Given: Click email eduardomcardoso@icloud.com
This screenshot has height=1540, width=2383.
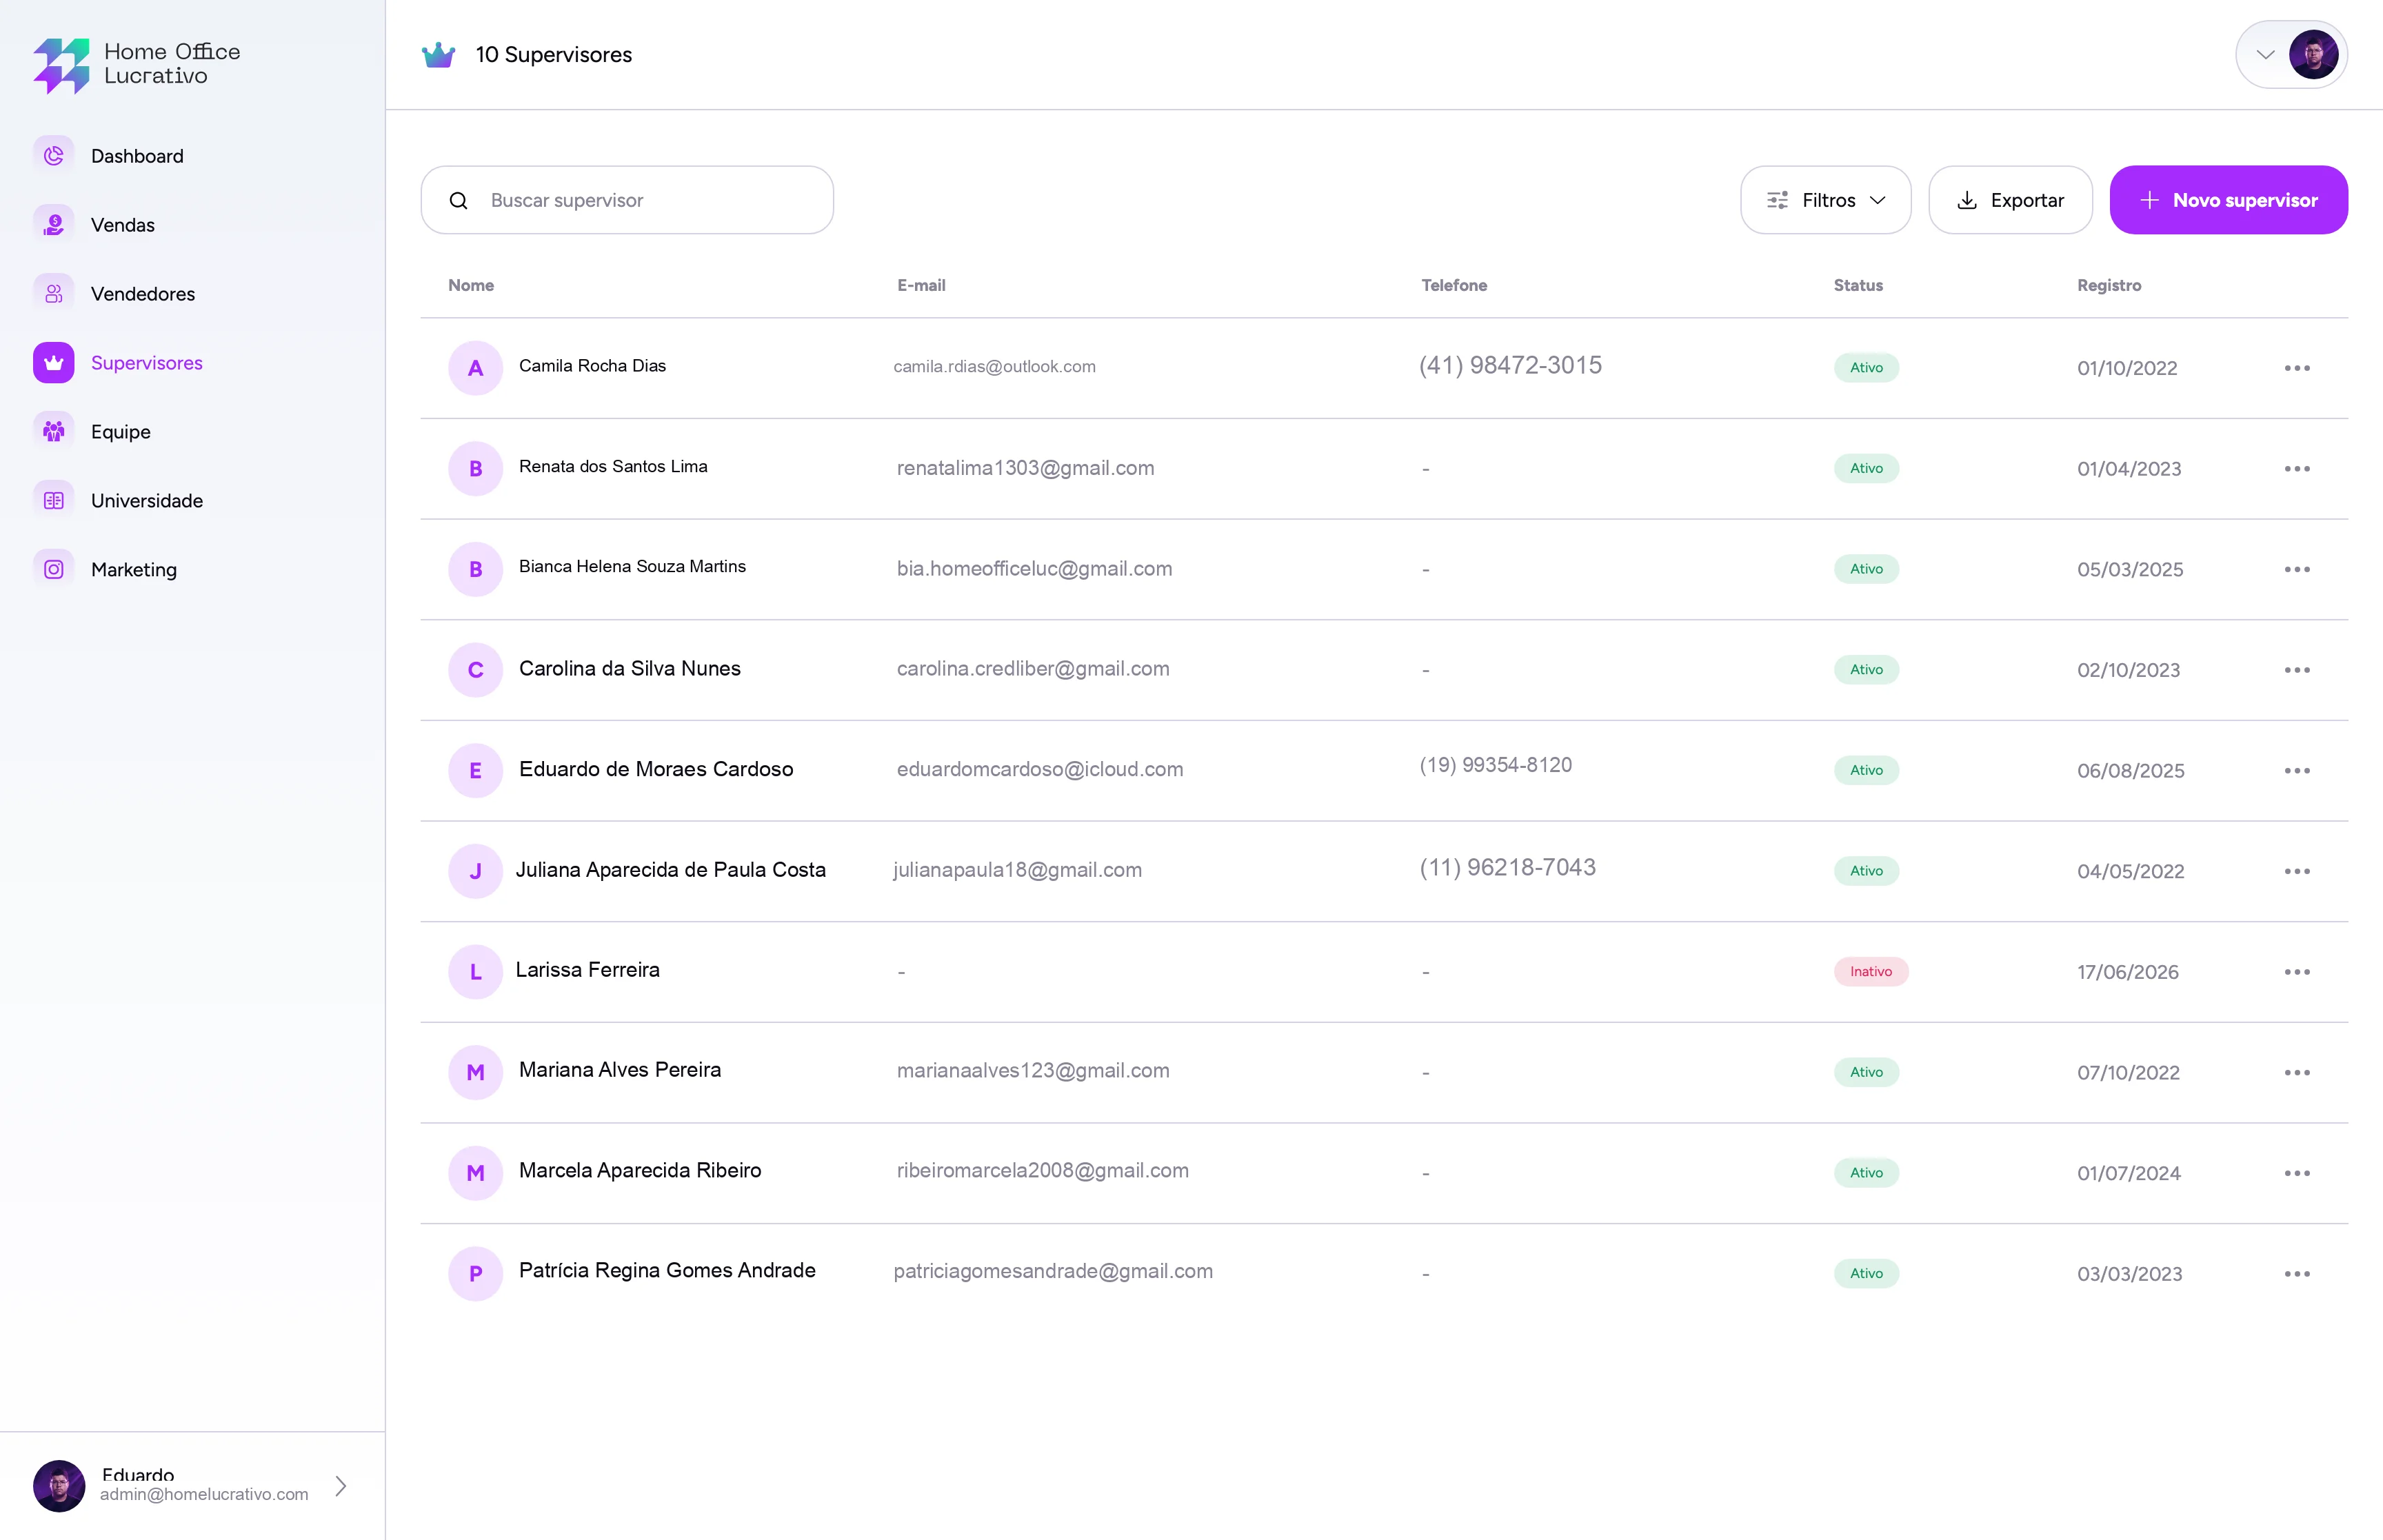Looking at the screenshot, I should click(x=1040, y=769).
